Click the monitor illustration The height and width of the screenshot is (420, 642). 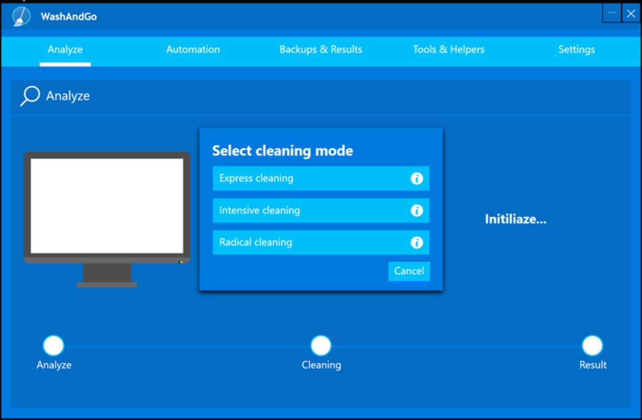107,219
